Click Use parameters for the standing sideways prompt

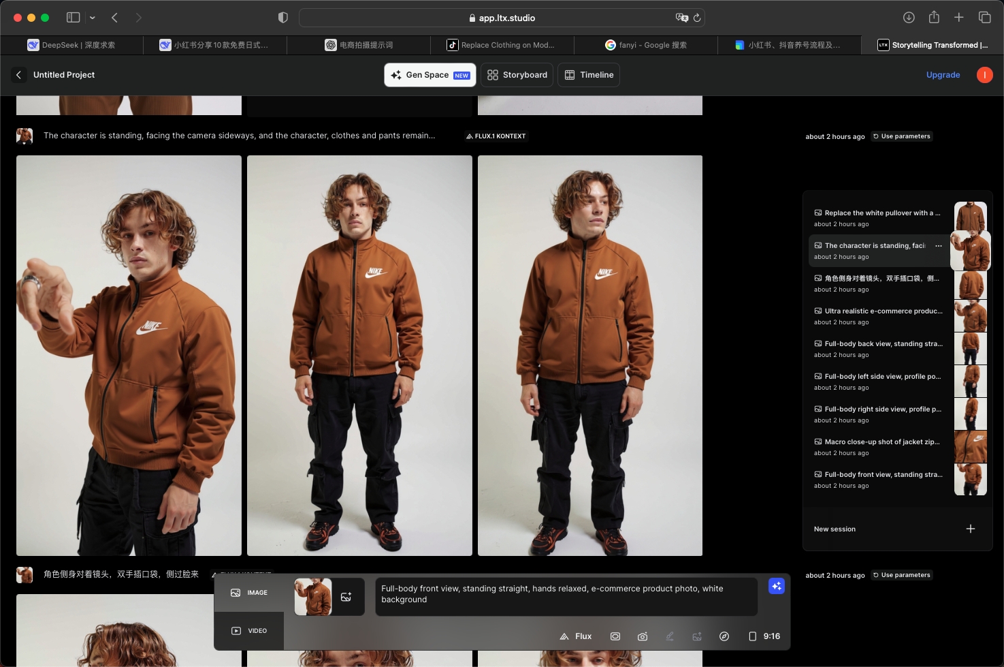902,136
